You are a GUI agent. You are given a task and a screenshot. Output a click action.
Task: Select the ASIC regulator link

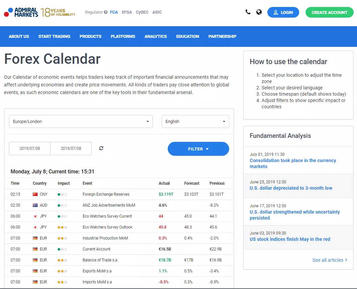[157, 12]
